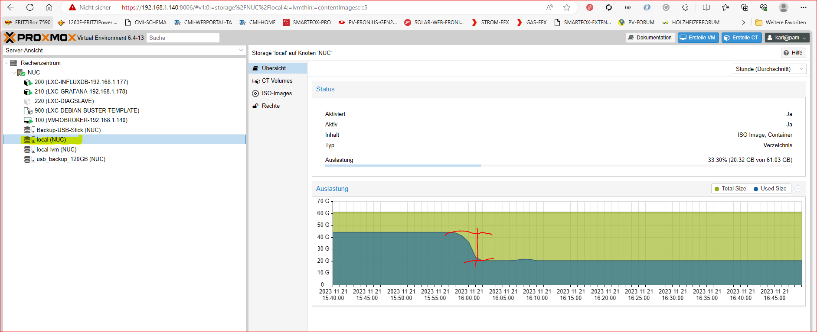Open the STROM-EEX bookmark
The height and width of the screenshot is (332, 817).
click(490, 23)
